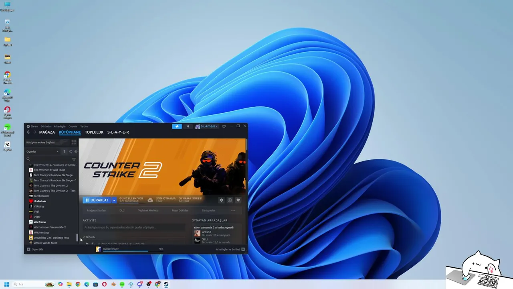Open the Görünüm menu
The height and width of the screenshot is (289, 513).
[x=46, y=126]
